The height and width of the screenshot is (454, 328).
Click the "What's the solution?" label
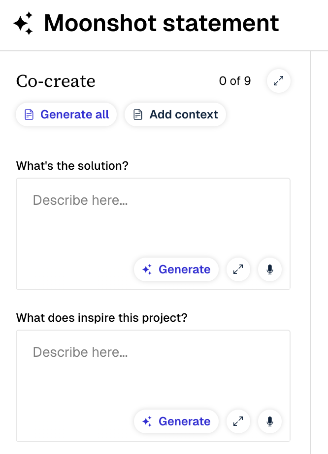pos(72,166)
